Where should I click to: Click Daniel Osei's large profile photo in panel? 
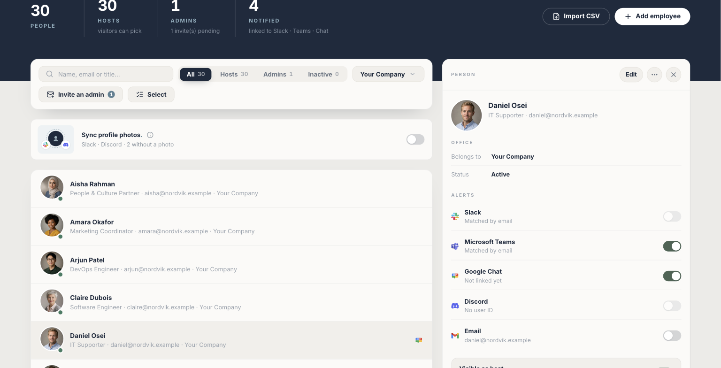[x=467, y=115]
